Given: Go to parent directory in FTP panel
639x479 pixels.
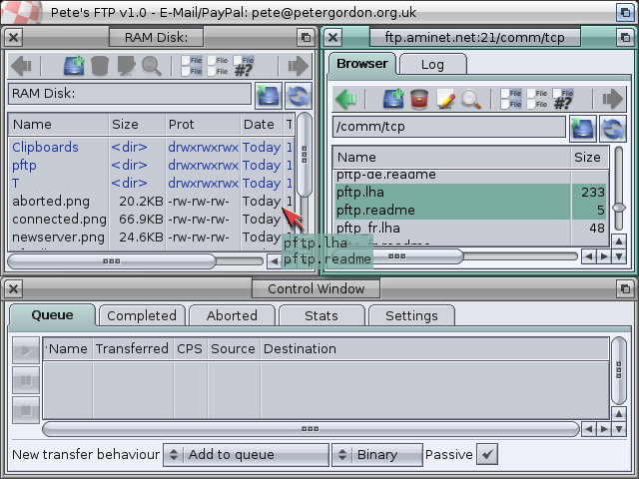Looking at the screenshot, I should point(583,129).
